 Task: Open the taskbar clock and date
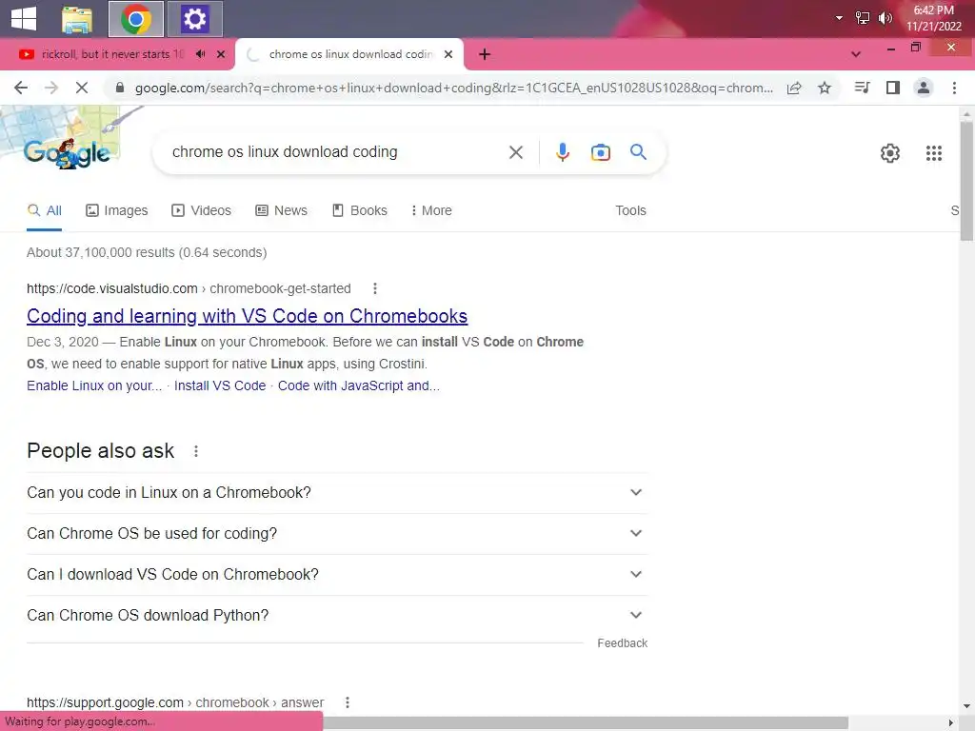(933, 18)
